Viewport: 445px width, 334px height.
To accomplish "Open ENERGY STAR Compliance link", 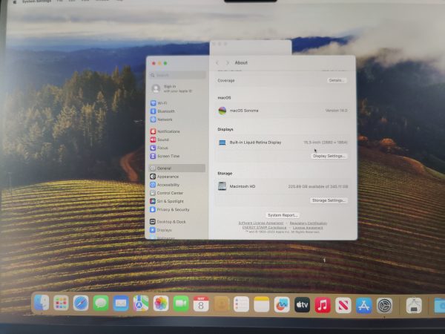I will [x=264, y=228].
